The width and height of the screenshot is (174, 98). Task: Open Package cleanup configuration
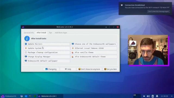pyautogui.click(x=47, y=53)
